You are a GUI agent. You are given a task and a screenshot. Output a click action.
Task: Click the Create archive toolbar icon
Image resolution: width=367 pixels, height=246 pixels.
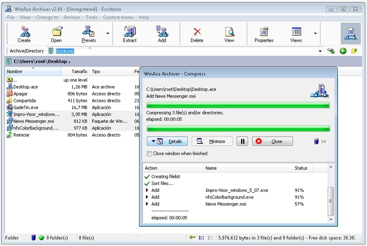point(25,32)
